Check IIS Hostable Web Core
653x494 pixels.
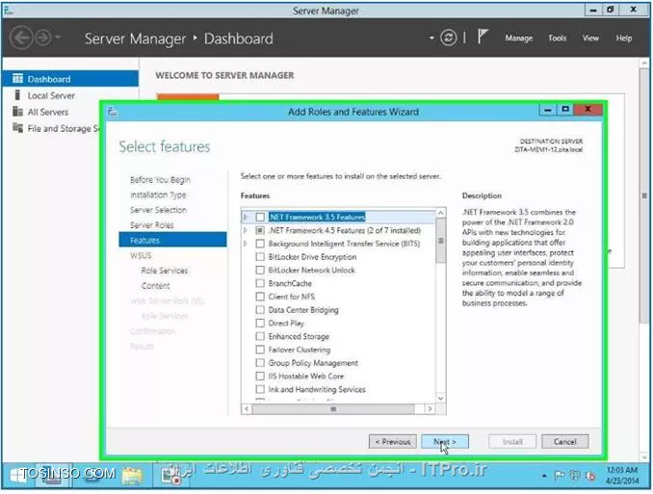click(x=260, y=377)
